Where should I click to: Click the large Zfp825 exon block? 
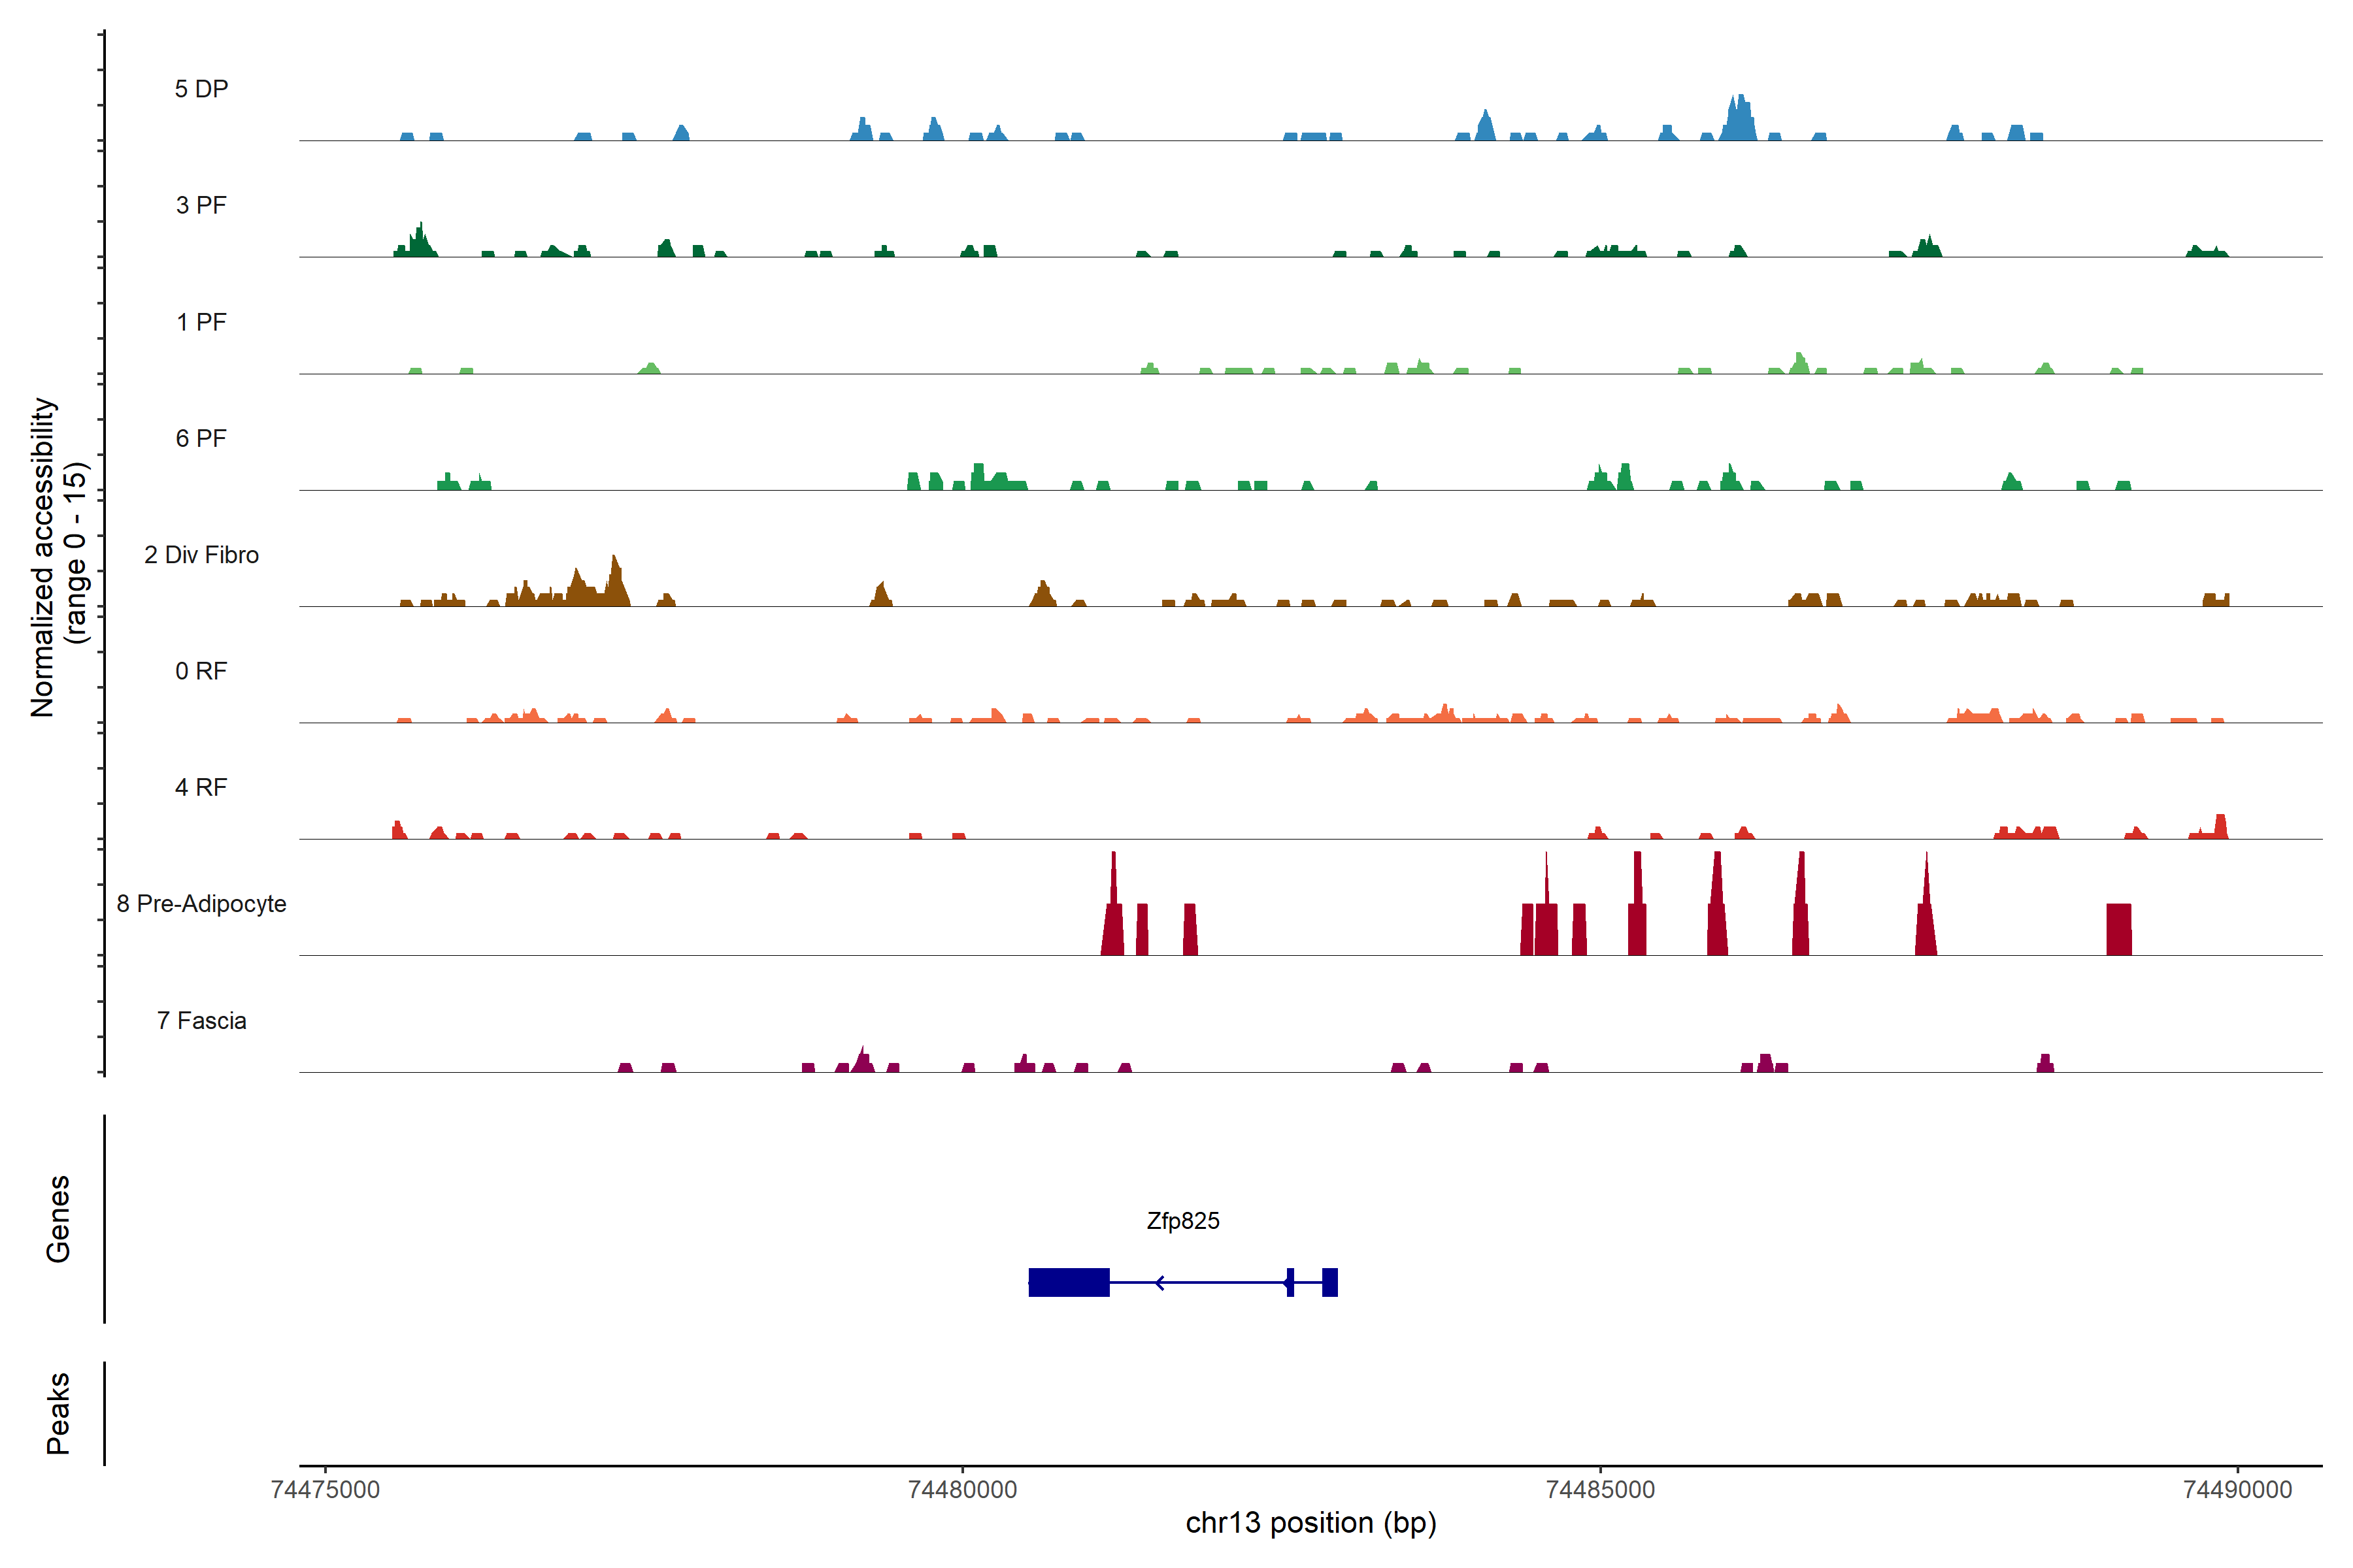point(1069,1282)
